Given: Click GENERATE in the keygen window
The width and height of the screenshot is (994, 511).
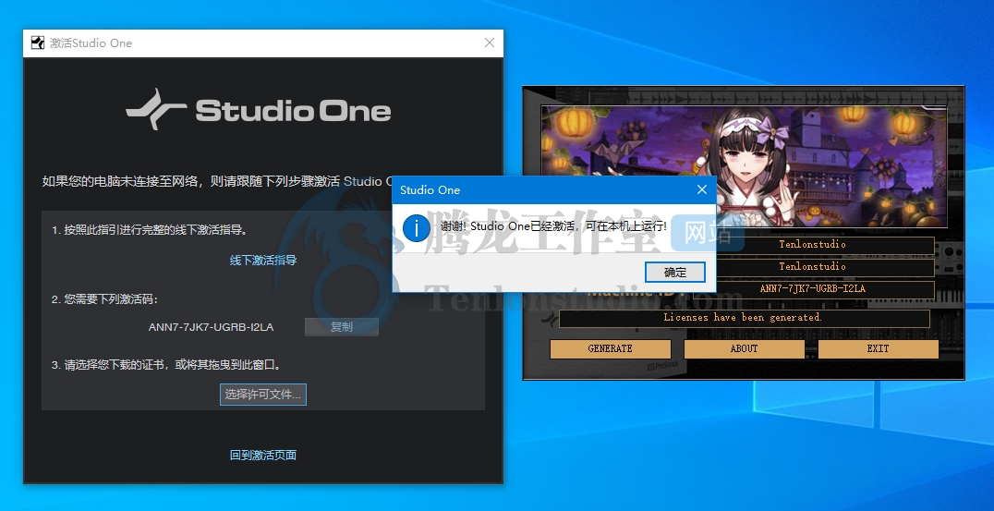Looking at the screenshot, I should [x=611, y=348].
